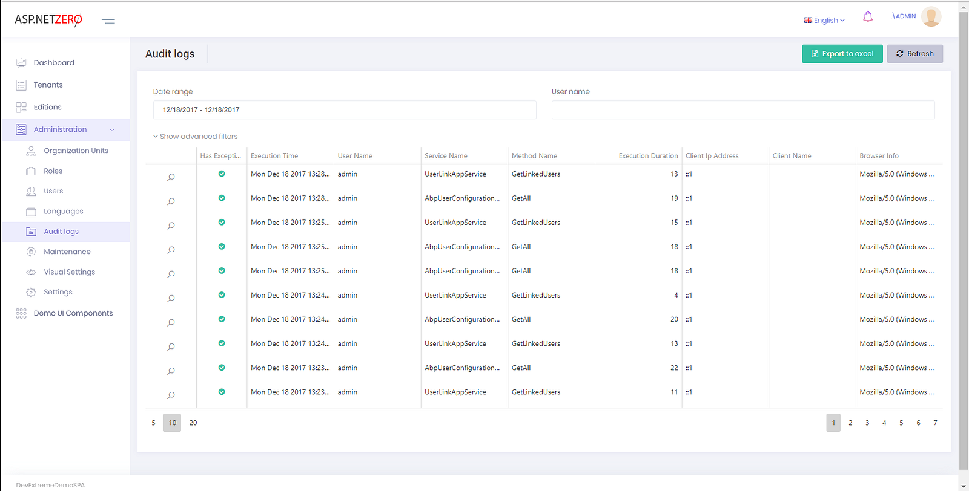Viewport: 969px width, 491px height.
Task: Go to page 4 of audit logs
Action: click(884, 423)
